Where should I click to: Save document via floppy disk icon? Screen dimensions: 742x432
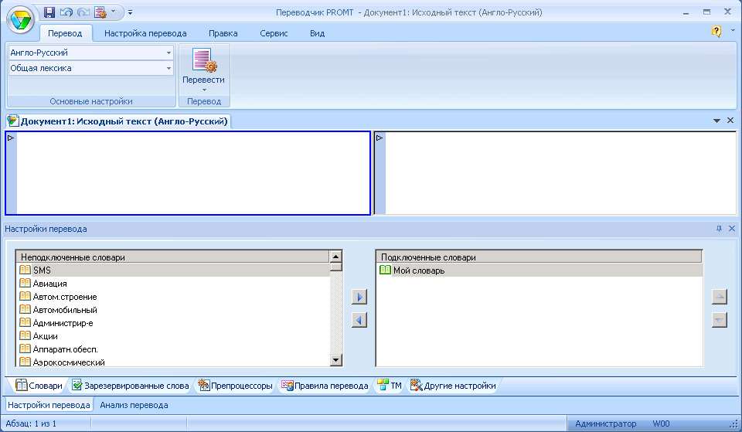(49, 12)
